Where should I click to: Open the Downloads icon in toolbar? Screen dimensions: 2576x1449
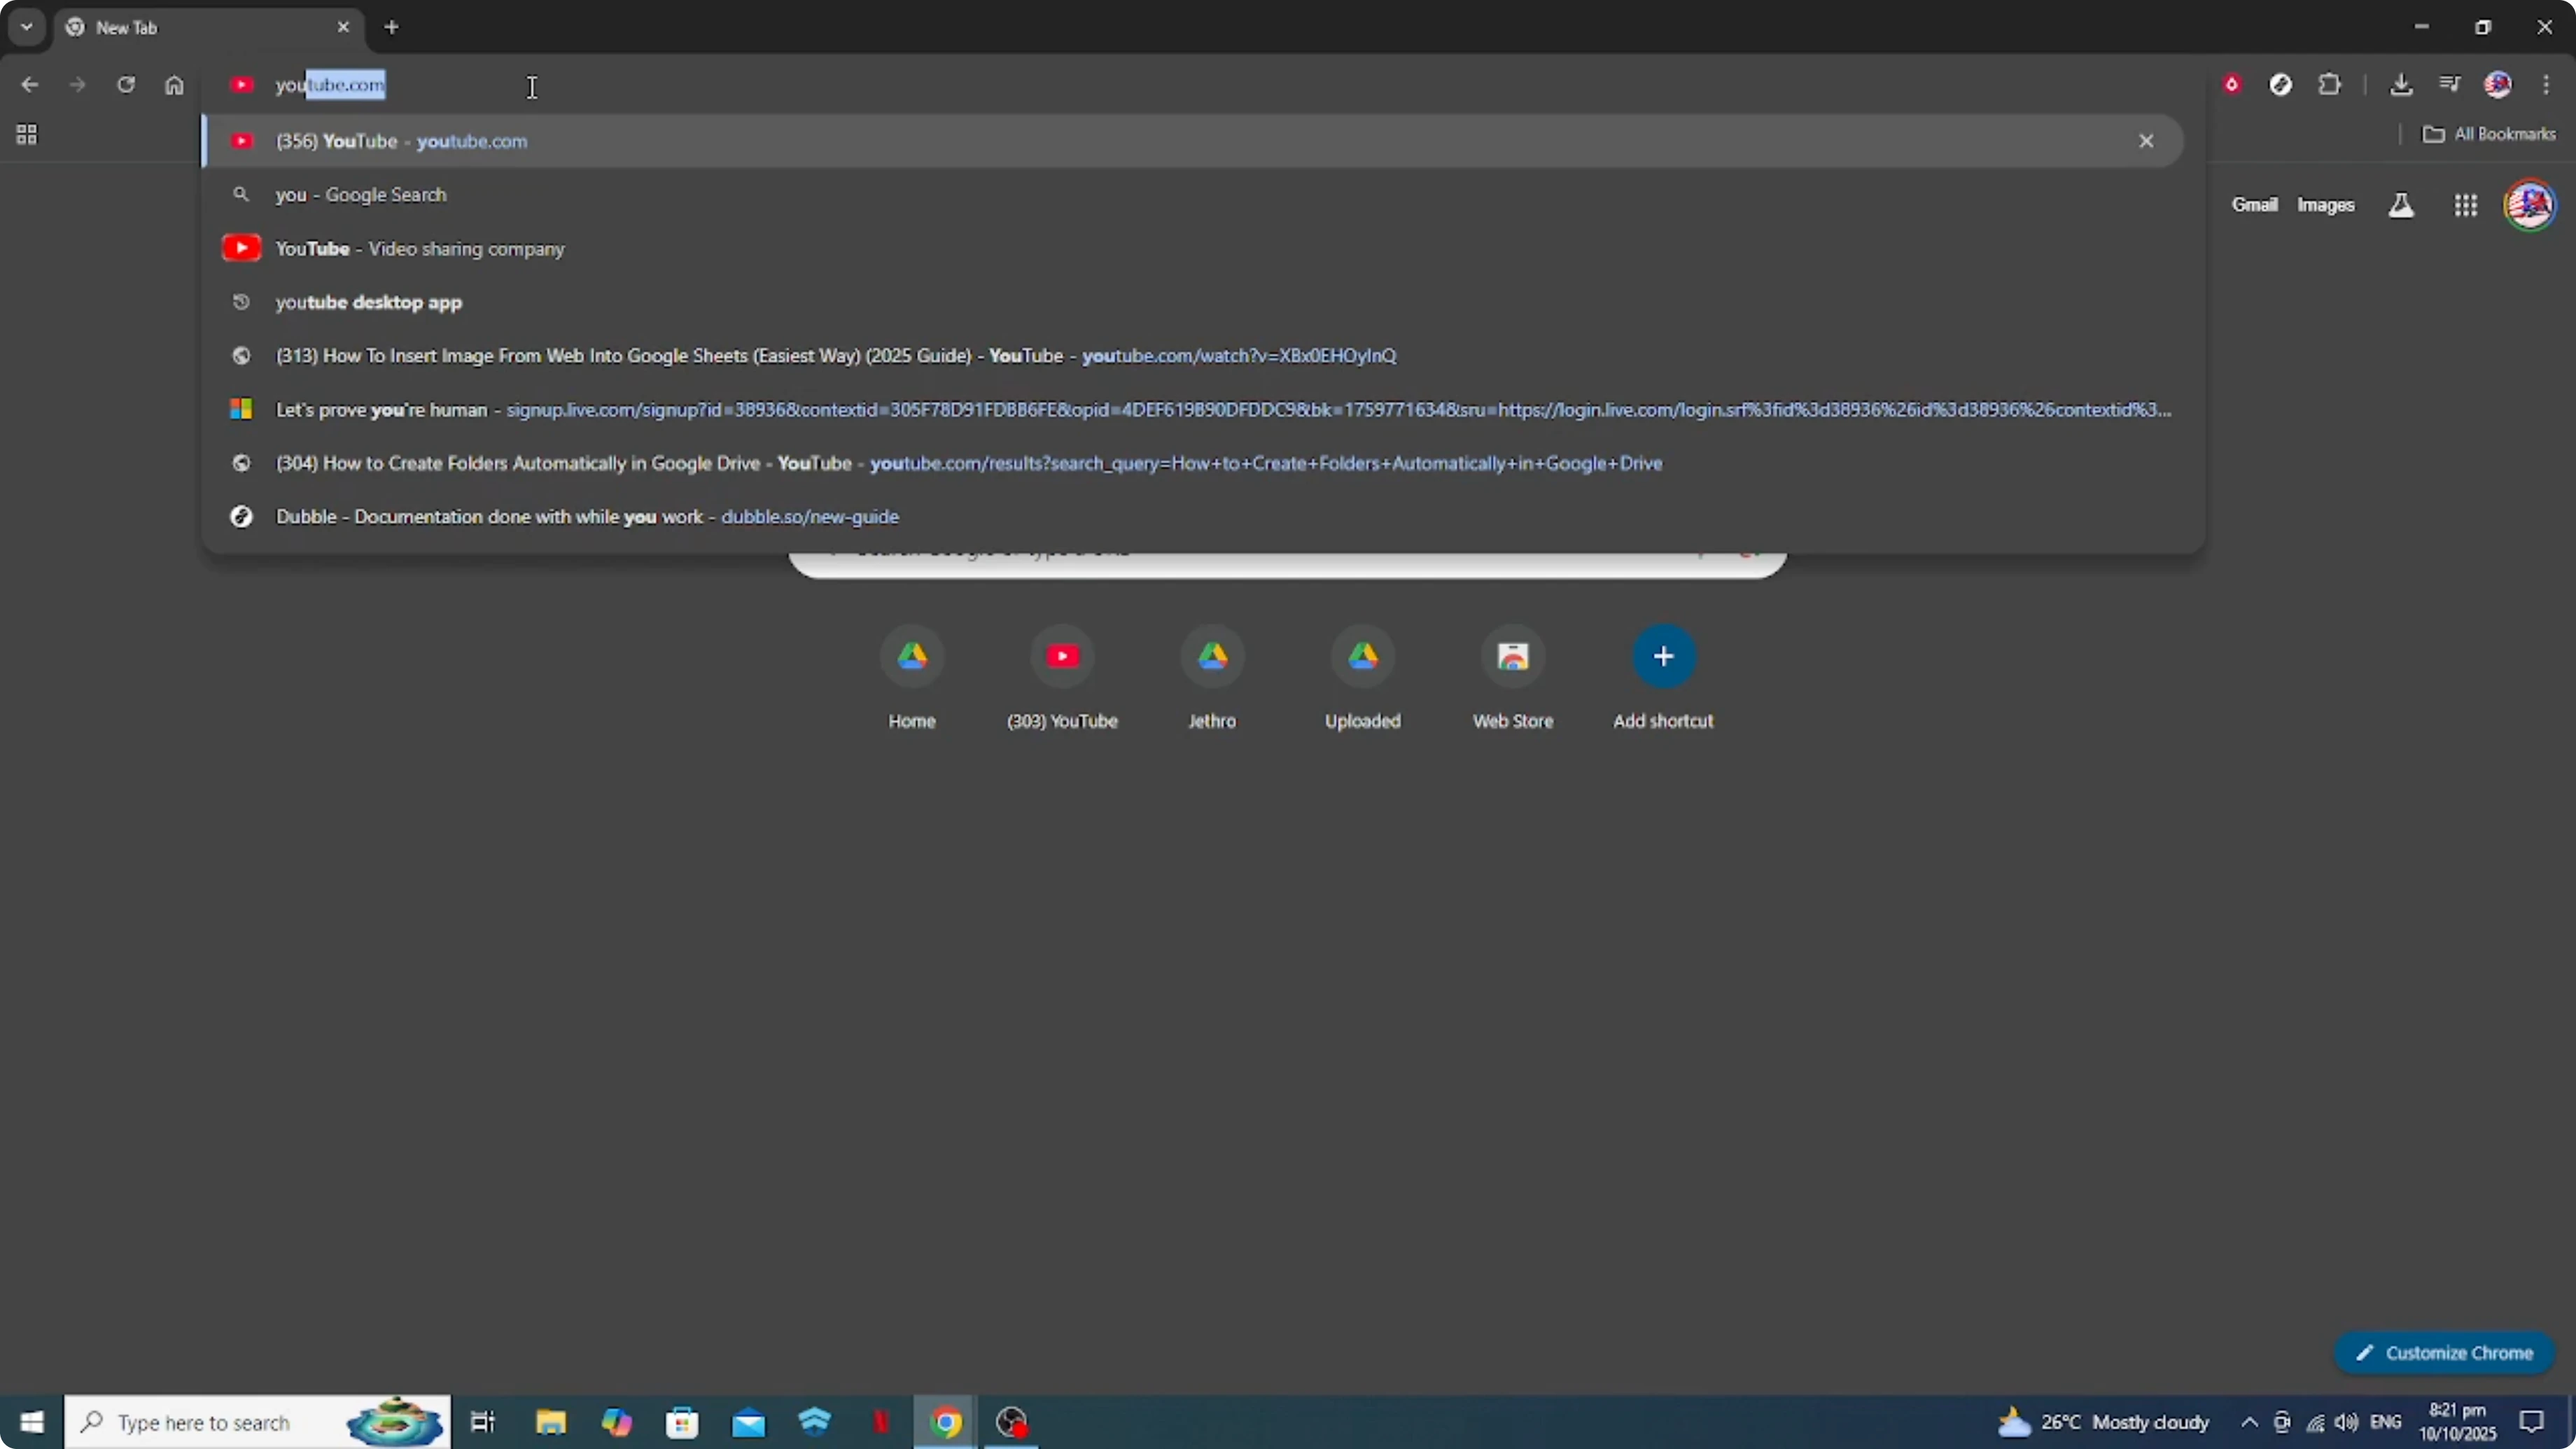coord(2403,85)
